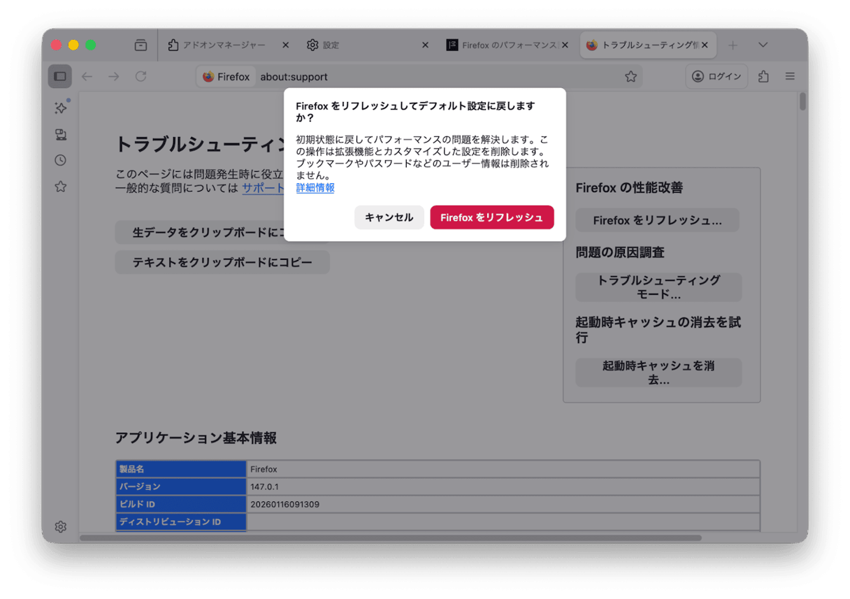Click the Firefox をリフレッシュ button
This screenshot has width=850, height=599.
(x=491, y=217)
